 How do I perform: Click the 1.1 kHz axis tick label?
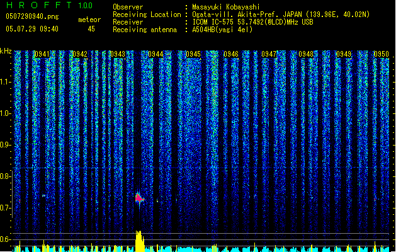[x=5, y=82]
